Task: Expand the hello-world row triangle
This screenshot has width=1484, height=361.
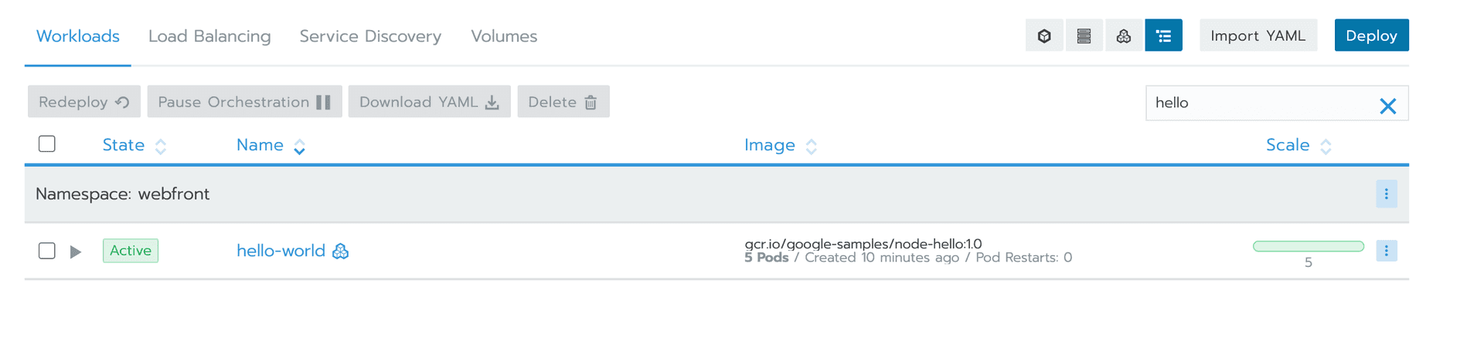Action: (75, 251)
